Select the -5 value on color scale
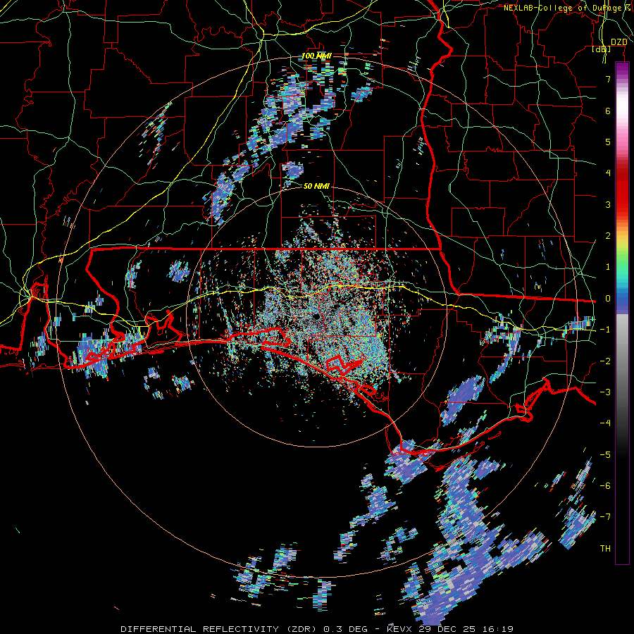This screenshot has height=634, width=634. click(x=605, y=455)
